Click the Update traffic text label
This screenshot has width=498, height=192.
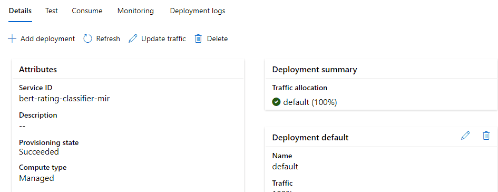click(x=163, y=39)
